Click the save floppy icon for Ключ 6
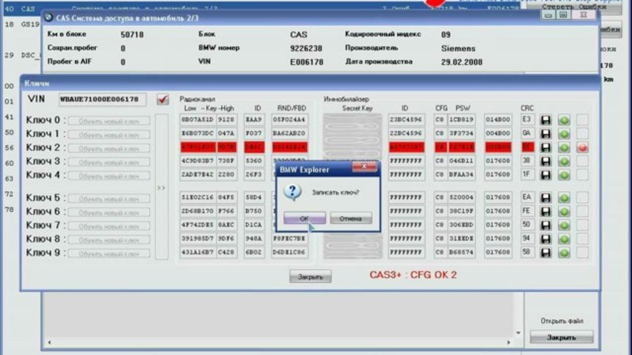 pos(545,212)
